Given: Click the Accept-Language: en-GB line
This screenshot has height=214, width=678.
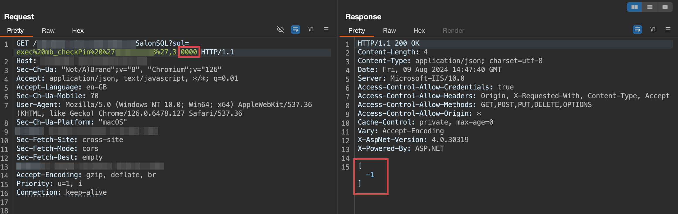Looking at the screenshot, I should 62,87.
